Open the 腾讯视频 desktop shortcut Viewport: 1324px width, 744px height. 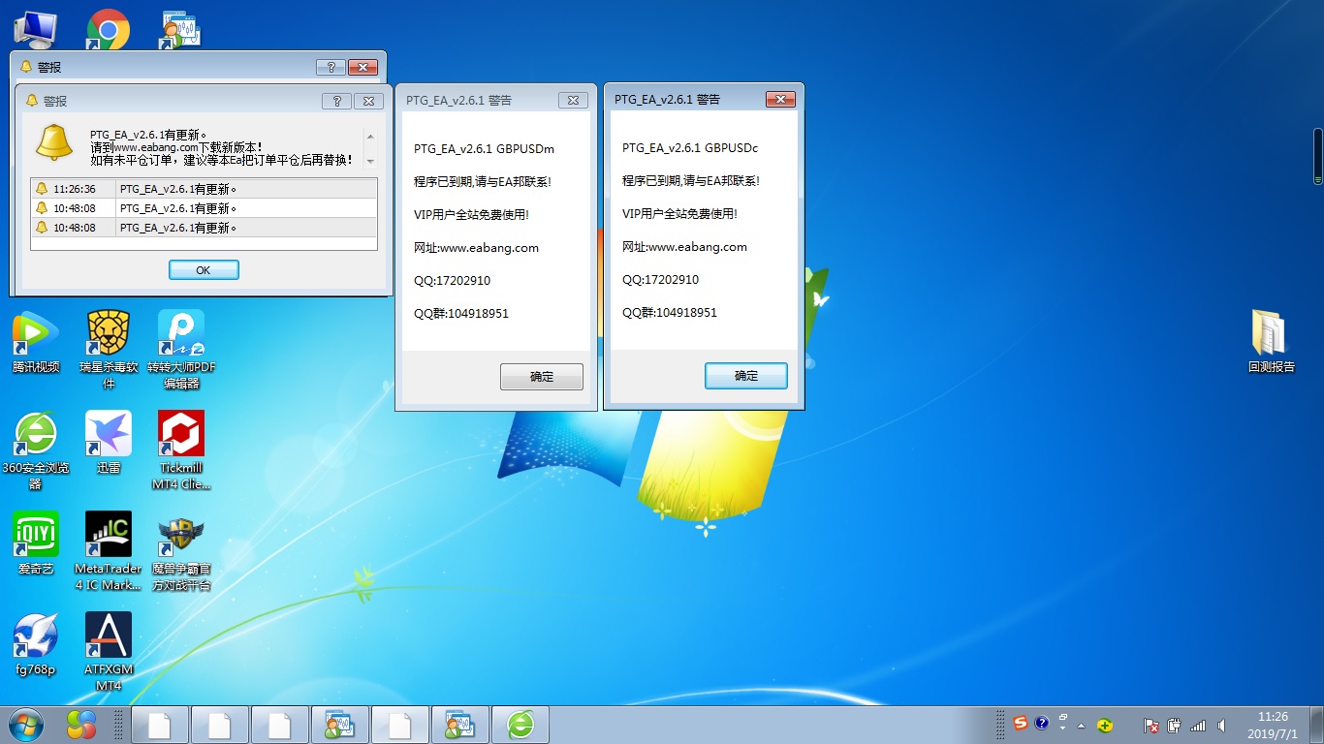[x=36, y=342]
